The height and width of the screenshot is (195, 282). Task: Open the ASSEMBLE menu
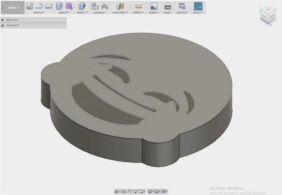[x=99, y=13]
